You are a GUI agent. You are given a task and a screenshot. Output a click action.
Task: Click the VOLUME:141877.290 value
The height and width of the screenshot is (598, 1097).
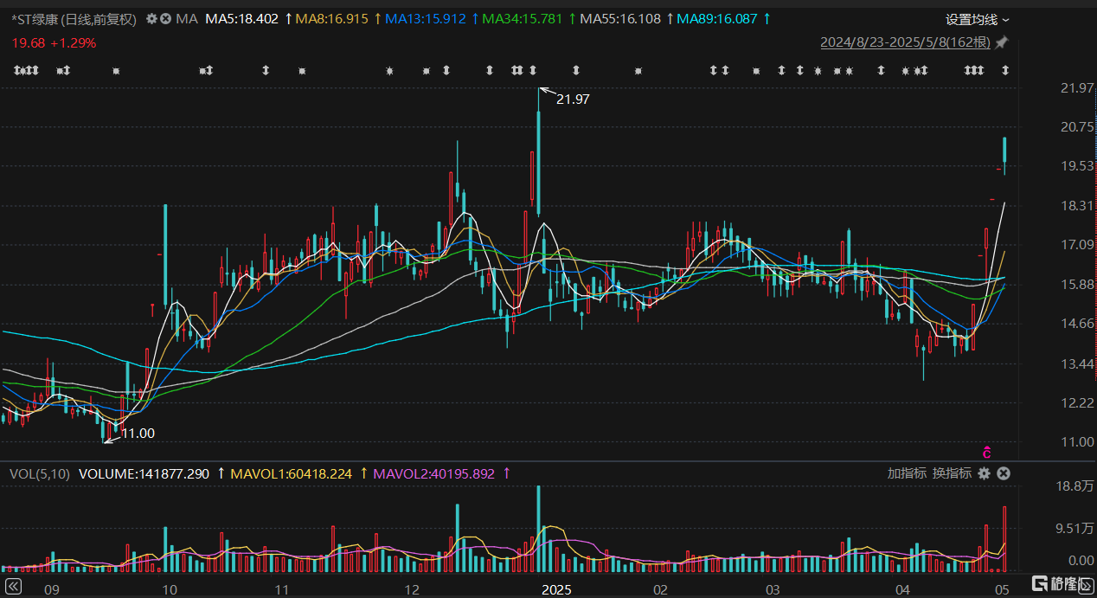(144, 473)
